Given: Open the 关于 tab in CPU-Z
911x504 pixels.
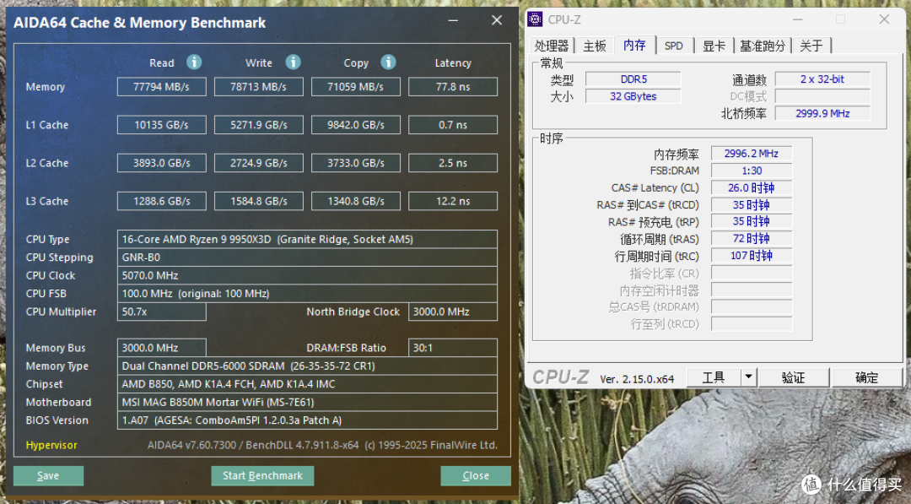Looking at the screenshot, I should (x=811, y=46).
